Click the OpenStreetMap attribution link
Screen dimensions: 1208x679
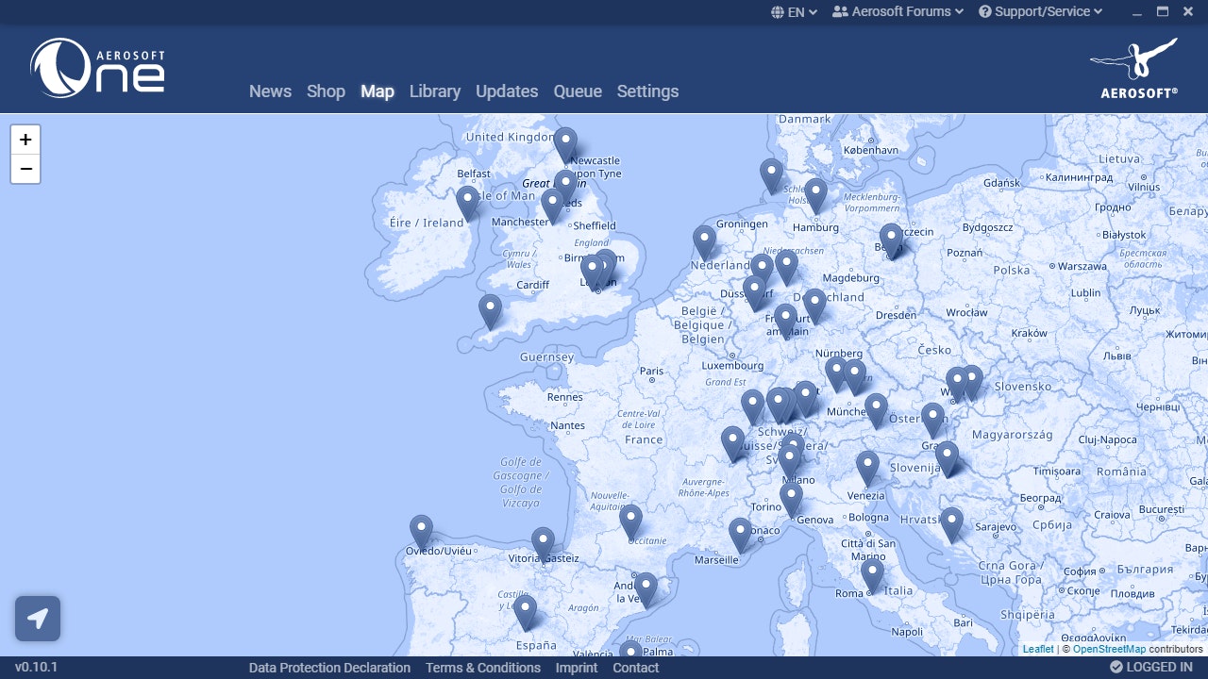[1109, 649]
